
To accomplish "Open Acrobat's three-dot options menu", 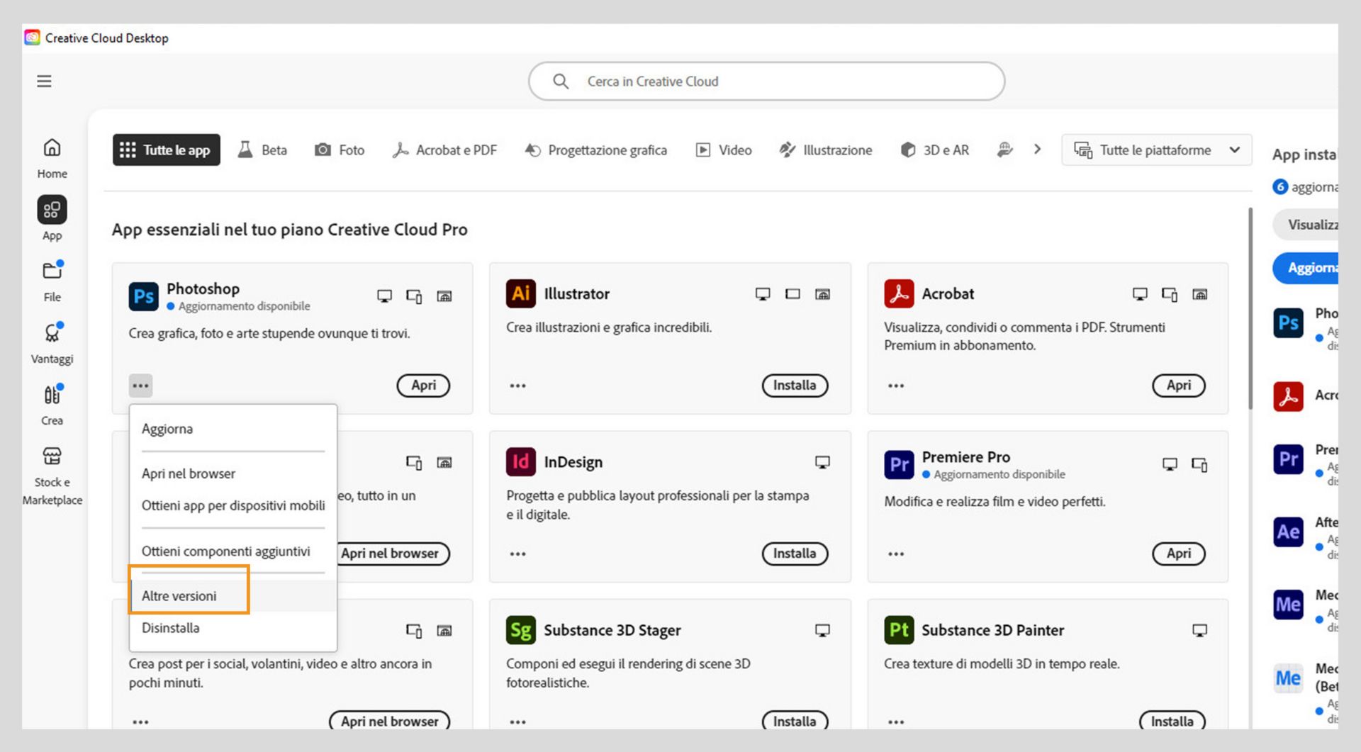I will (x=896, y=386).
